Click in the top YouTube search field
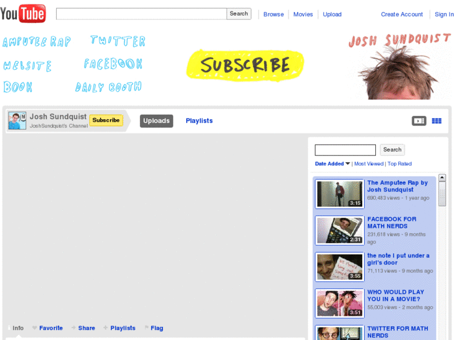 click(x=141, y=14)
